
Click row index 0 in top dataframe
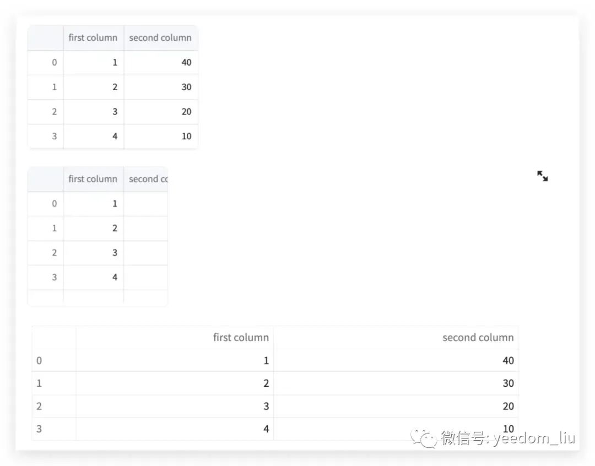[x=54, y=63]
